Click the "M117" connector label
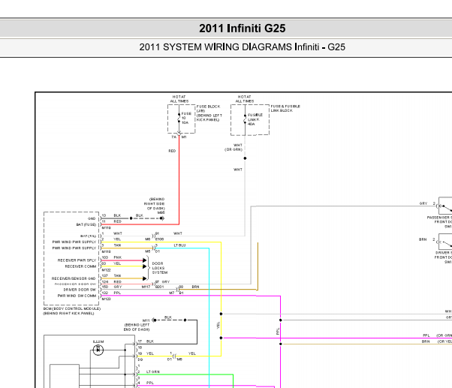Viewport: 452px width, 388px height. coord(146,287)
